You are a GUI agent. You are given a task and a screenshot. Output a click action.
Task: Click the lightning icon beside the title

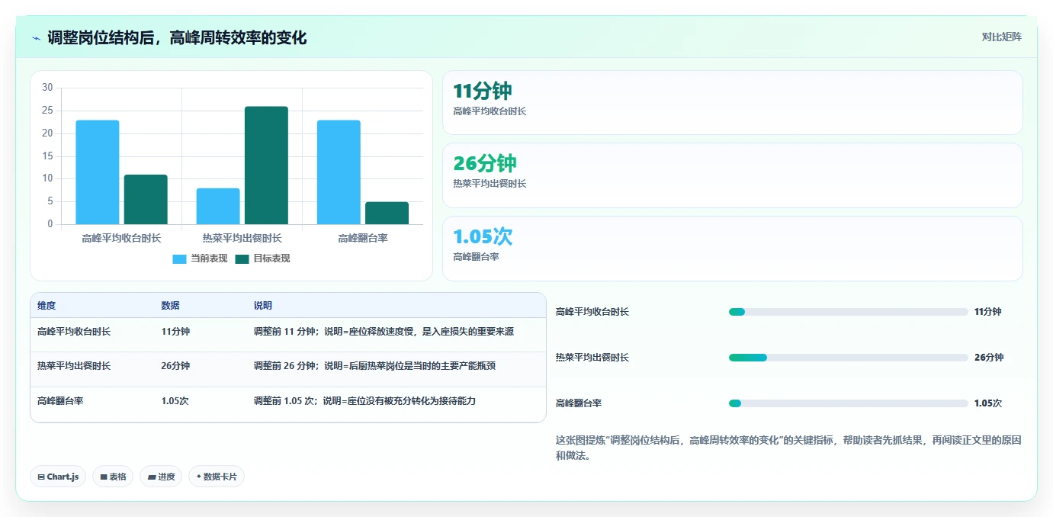point(37,38)
